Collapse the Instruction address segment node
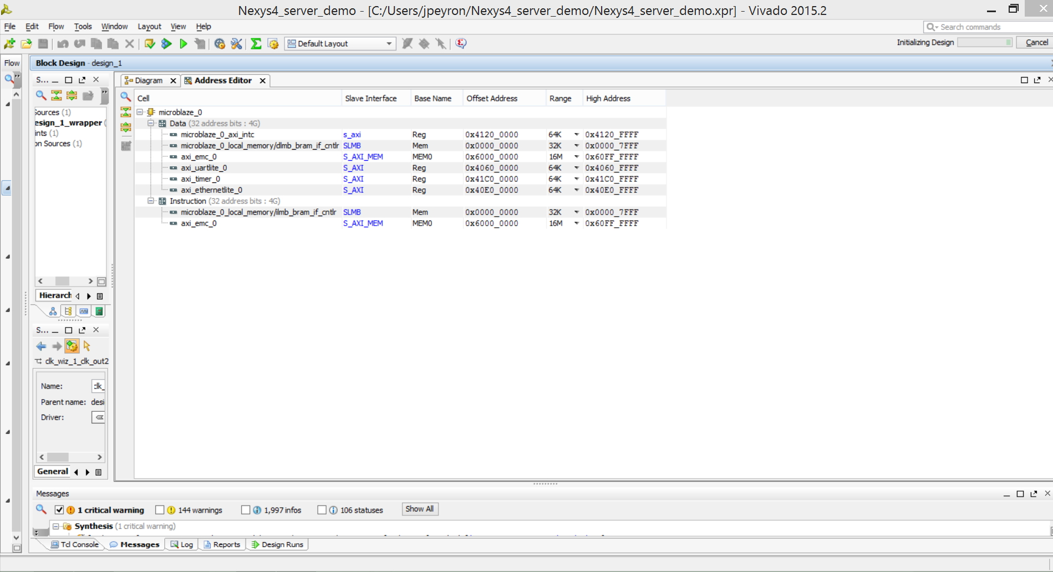Screen dimensions: 1053x572 tap(151, 201)
